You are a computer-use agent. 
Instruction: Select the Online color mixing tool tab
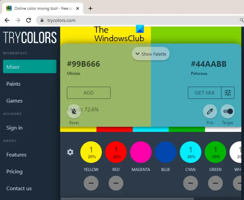pos(43,8)
